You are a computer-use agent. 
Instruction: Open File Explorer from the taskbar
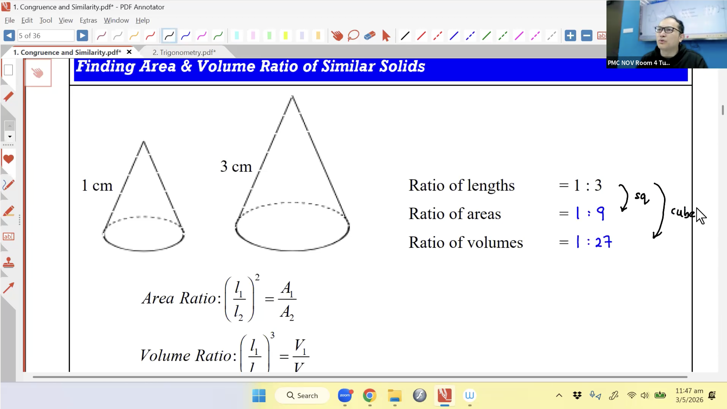pyautogui.click(x=394, y=395)
